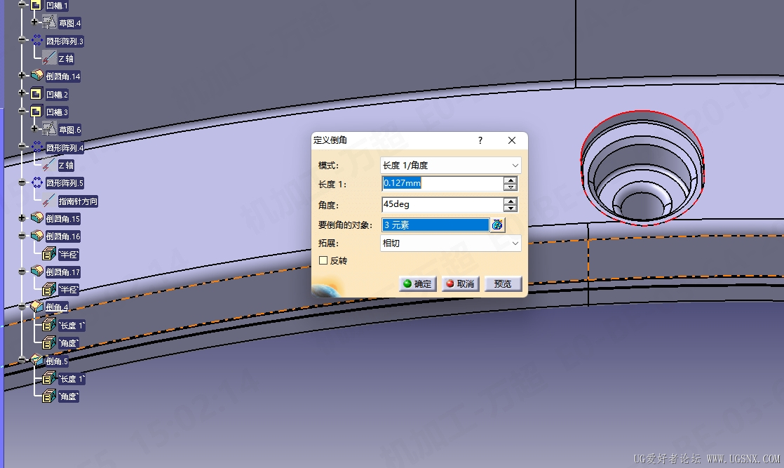Click the 凹槽.2 pocket icon
Viewport: 784px width, 468px height.
(x=36, y=94)
